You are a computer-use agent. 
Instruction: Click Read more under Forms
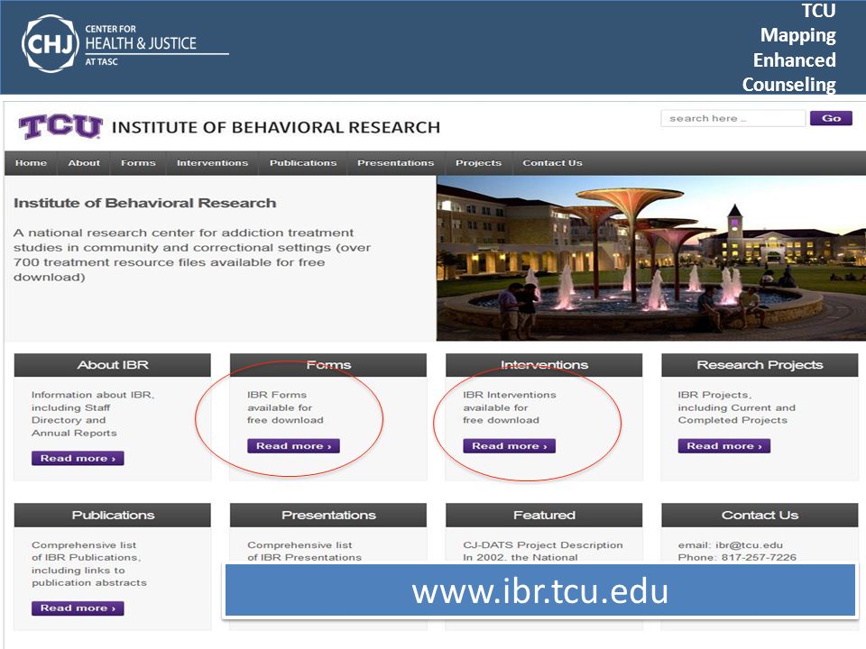294,446
